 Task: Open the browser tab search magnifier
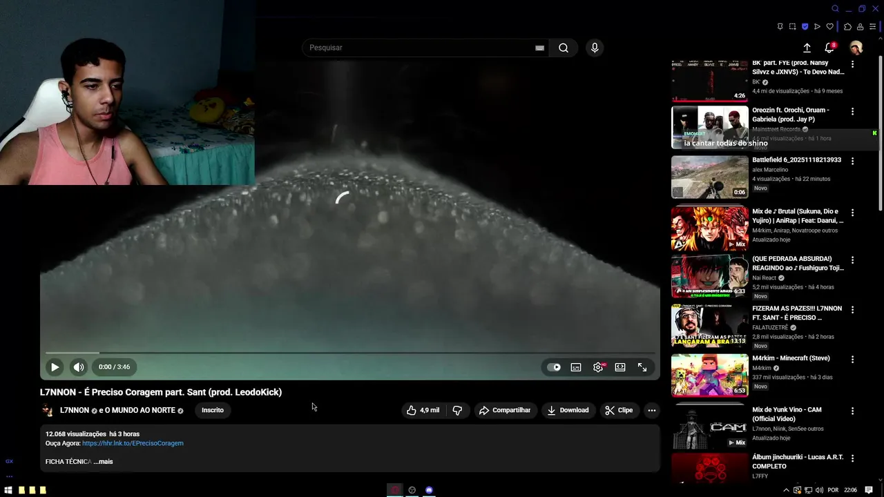835,8
